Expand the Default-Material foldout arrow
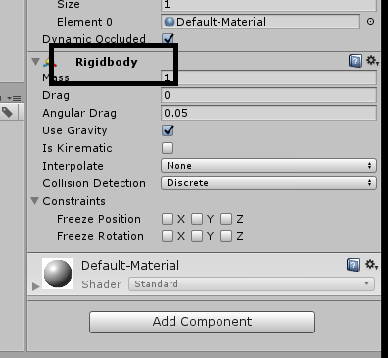Image resolution: width=388 pixels, height=358 pixels. (35, 286)
